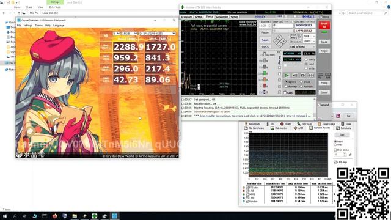
Task: Click Start button in HD Tune
Action: click(342, 134)
